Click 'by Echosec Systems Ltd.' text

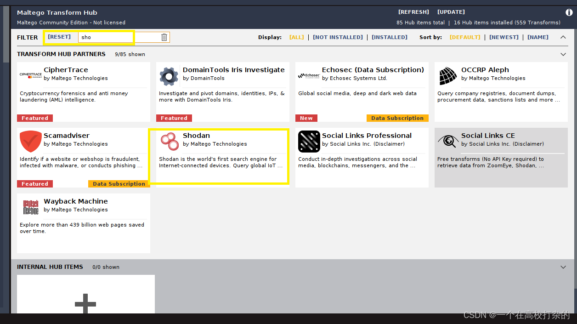(x=355, y=78)
